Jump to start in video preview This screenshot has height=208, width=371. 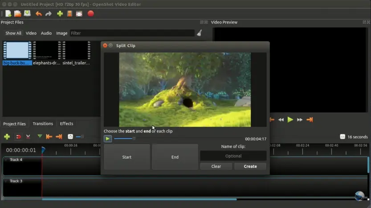point(272,120)
